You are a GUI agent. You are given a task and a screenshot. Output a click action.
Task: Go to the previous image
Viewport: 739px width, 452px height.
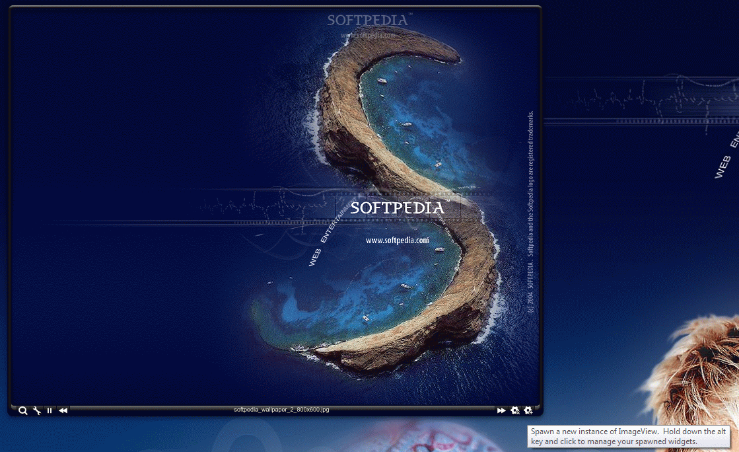click(x=63, y=410)
